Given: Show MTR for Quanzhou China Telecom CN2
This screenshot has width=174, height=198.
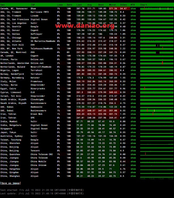Looking at the screenshot, I should point(133,154).
